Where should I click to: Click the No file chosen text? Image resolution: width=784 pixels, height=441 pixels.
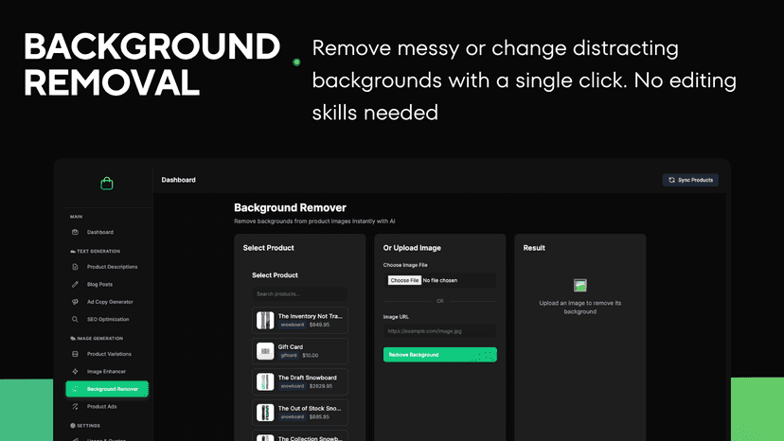(x=440, y=280)
